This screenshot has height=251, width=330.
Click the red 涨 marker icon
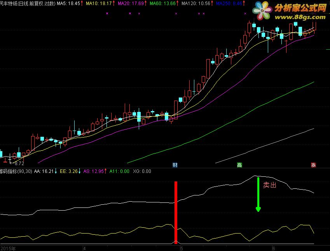(313, 165)
